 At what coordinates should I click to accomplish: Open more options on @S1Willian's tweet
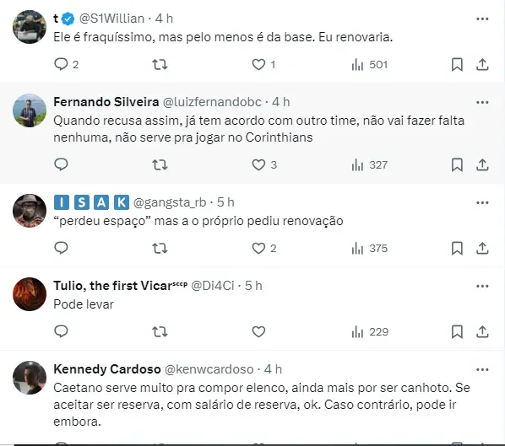pyautogui.click(x=482, y=19)
